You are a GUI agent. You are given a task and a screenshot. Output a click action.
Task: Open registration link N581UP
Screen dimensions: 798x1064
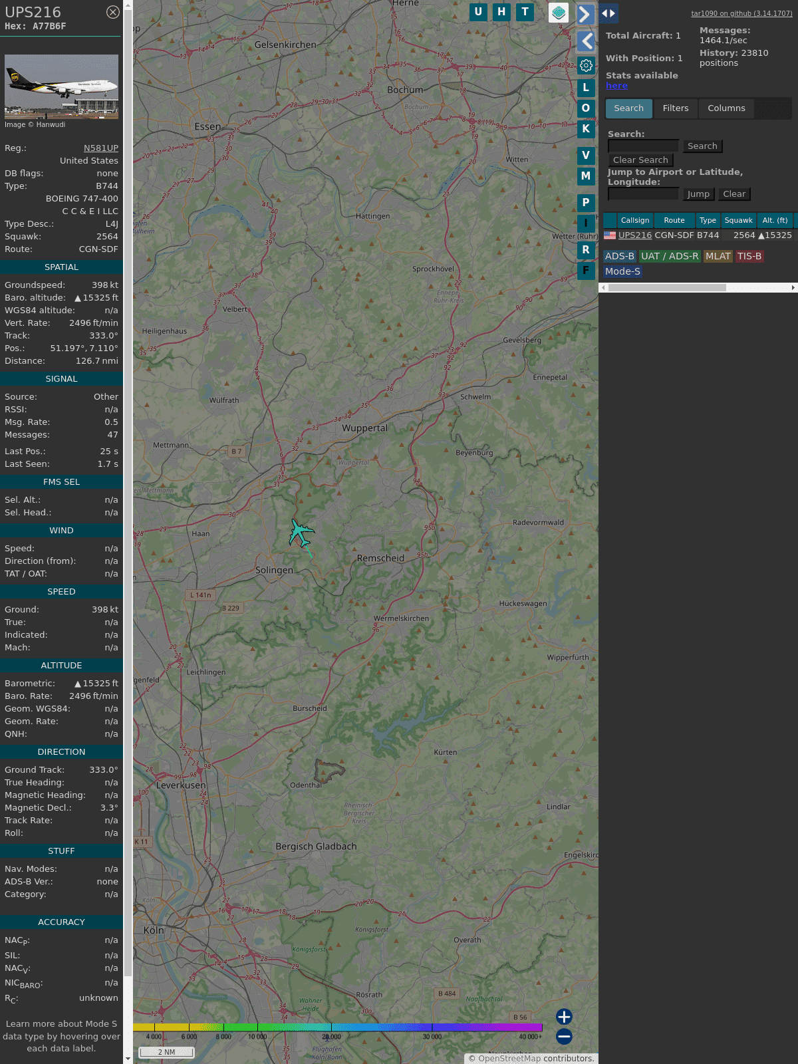point(101,148)
